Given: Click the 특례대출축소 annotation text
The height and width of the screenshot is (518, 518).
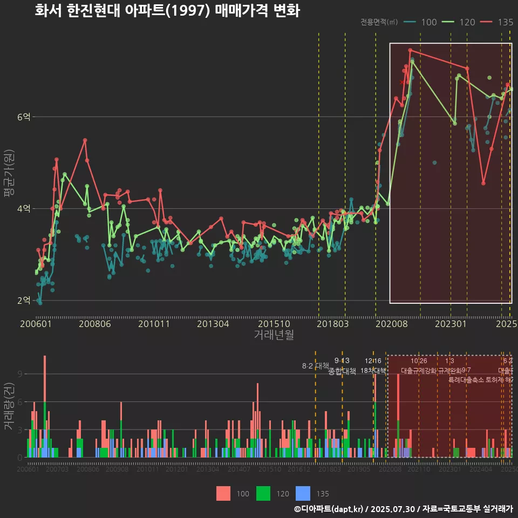Looking at the screenshot, I should coord(466,380).
